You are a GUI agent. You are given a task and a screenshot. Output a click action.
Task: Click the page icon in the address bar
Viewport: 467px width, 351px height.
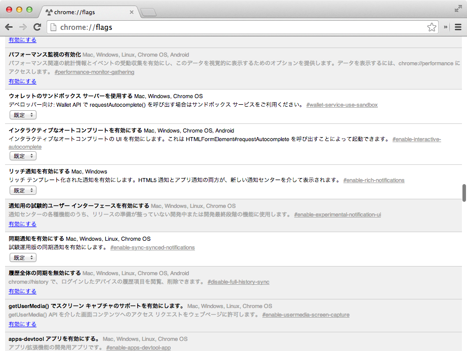(53, 27)
